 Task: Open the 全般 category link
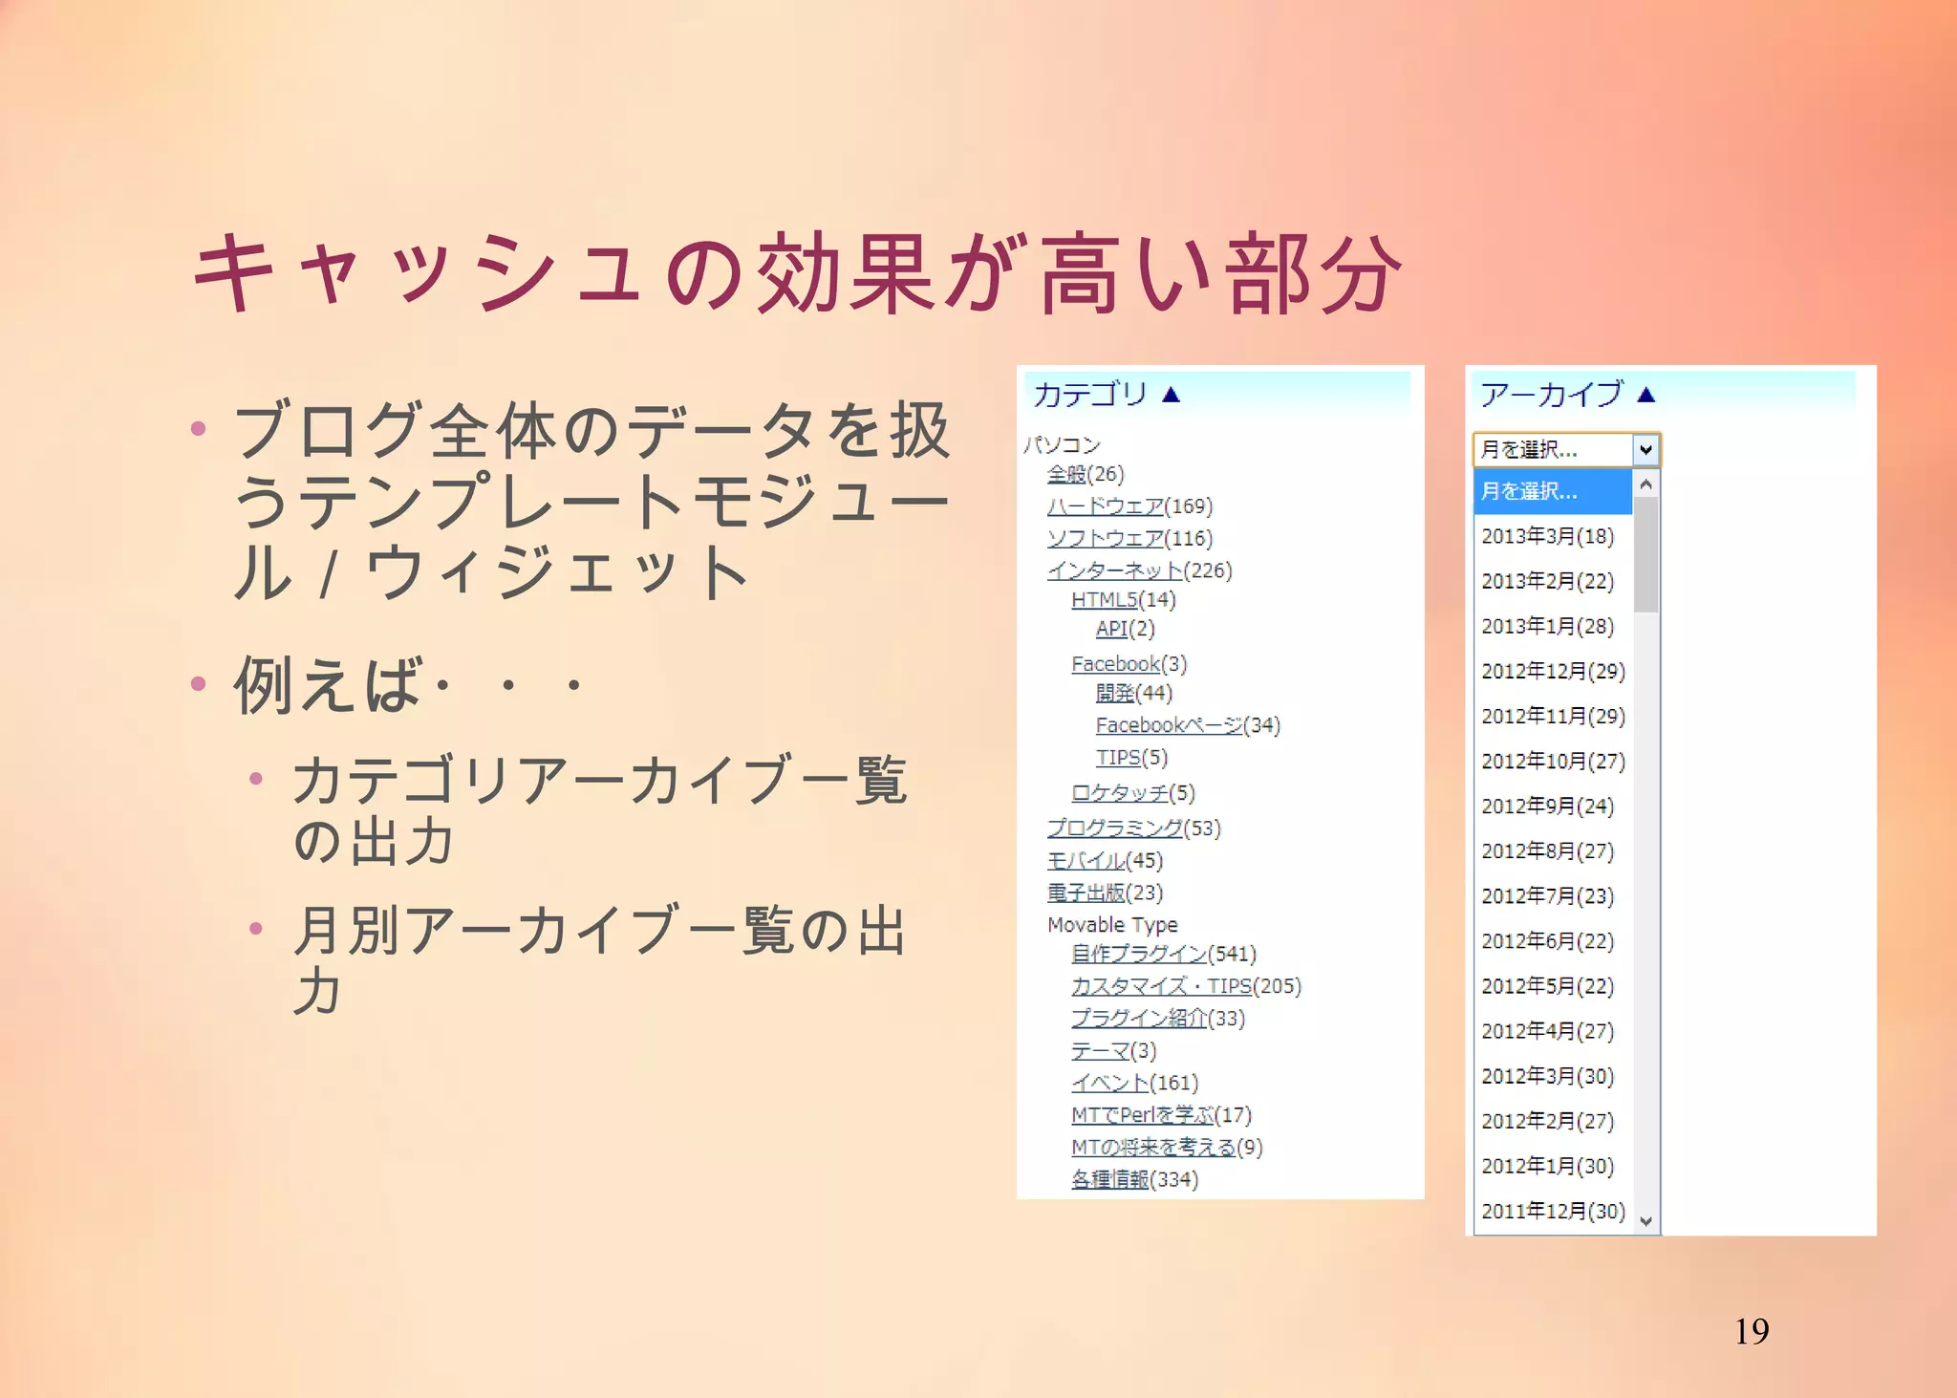[x=1066, y=474]
